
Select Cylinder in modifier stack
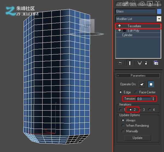tap(127, 35)
